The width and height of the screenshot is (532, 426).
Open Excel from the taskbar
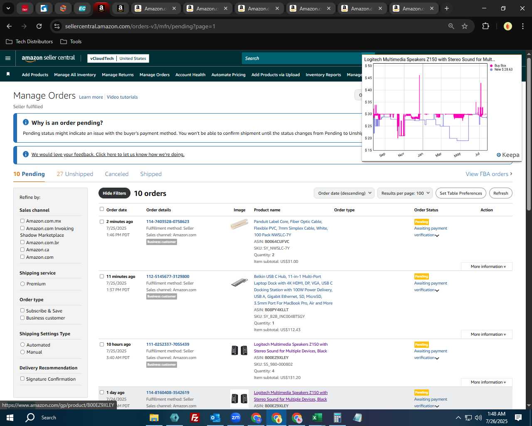point(317,418)
